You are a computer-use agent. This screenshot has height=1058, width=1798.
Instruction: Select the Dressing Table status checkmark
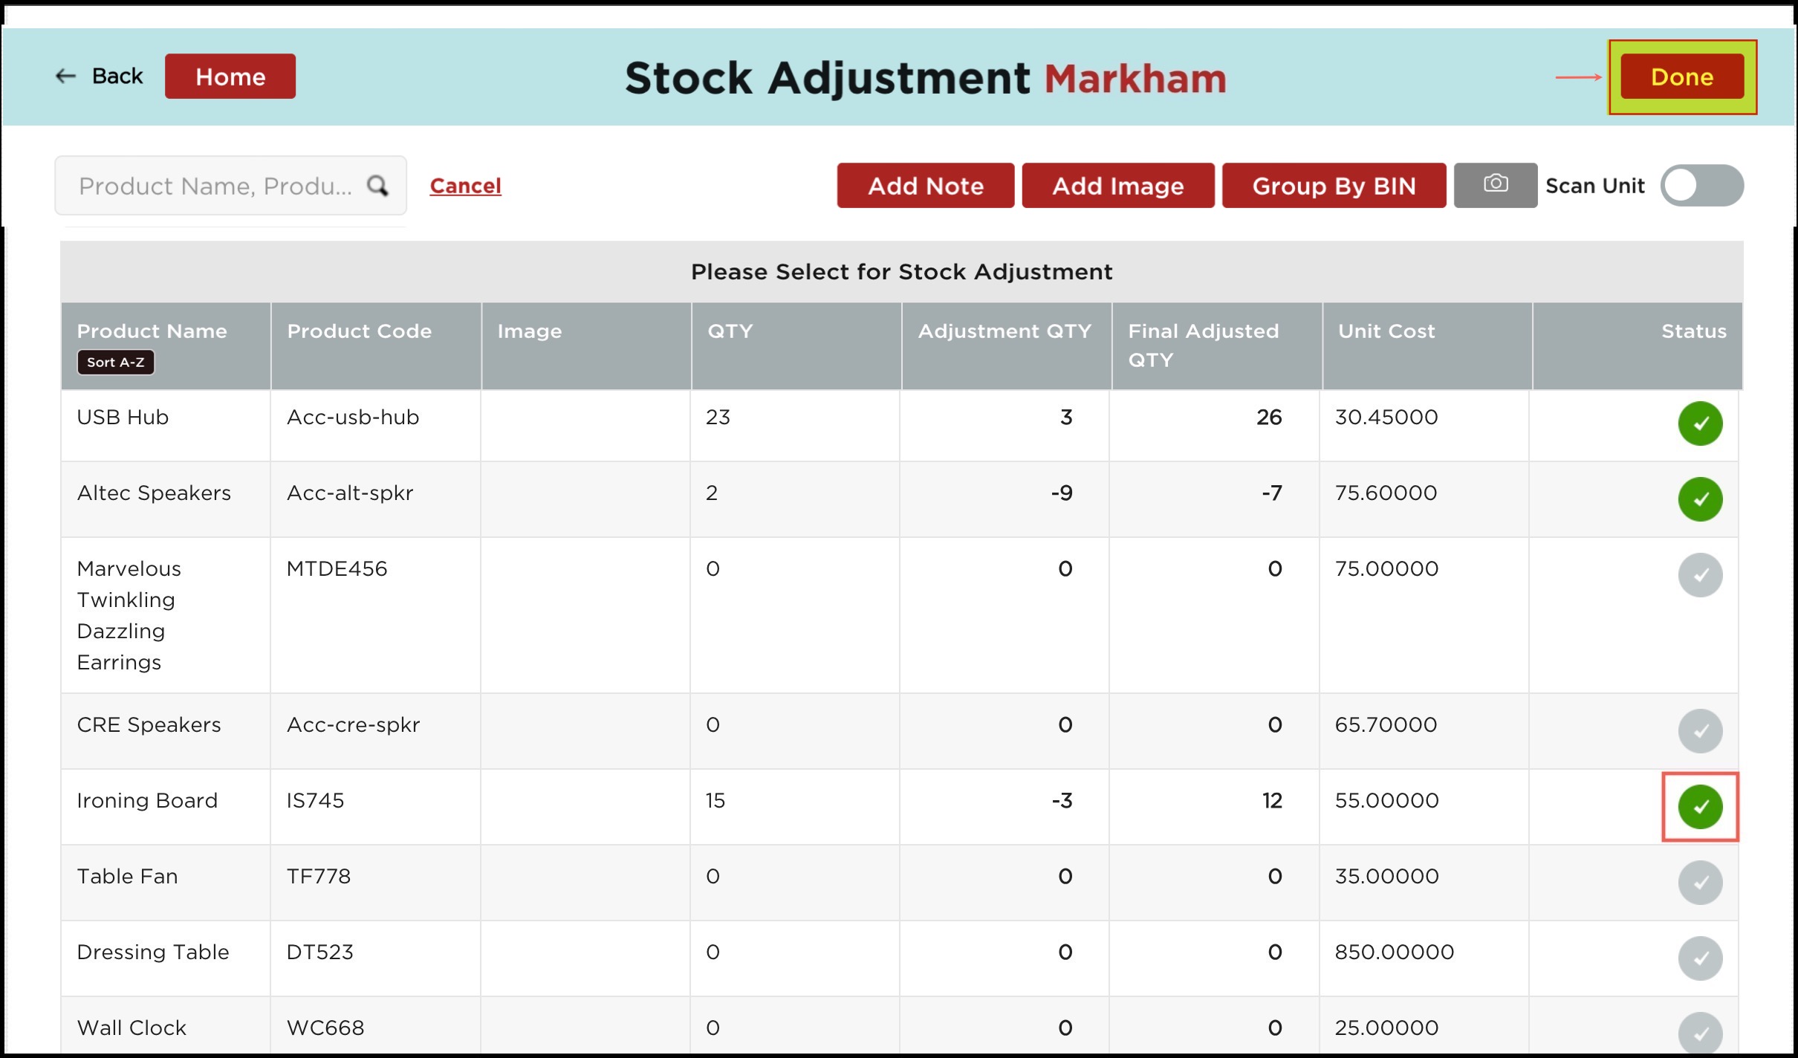(x=1700, y=958)
